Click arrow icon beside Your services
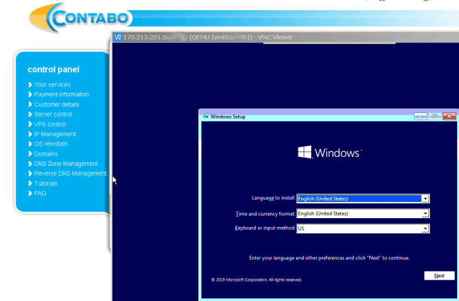This screenshot has height=301, width=459. coord(30,85)
